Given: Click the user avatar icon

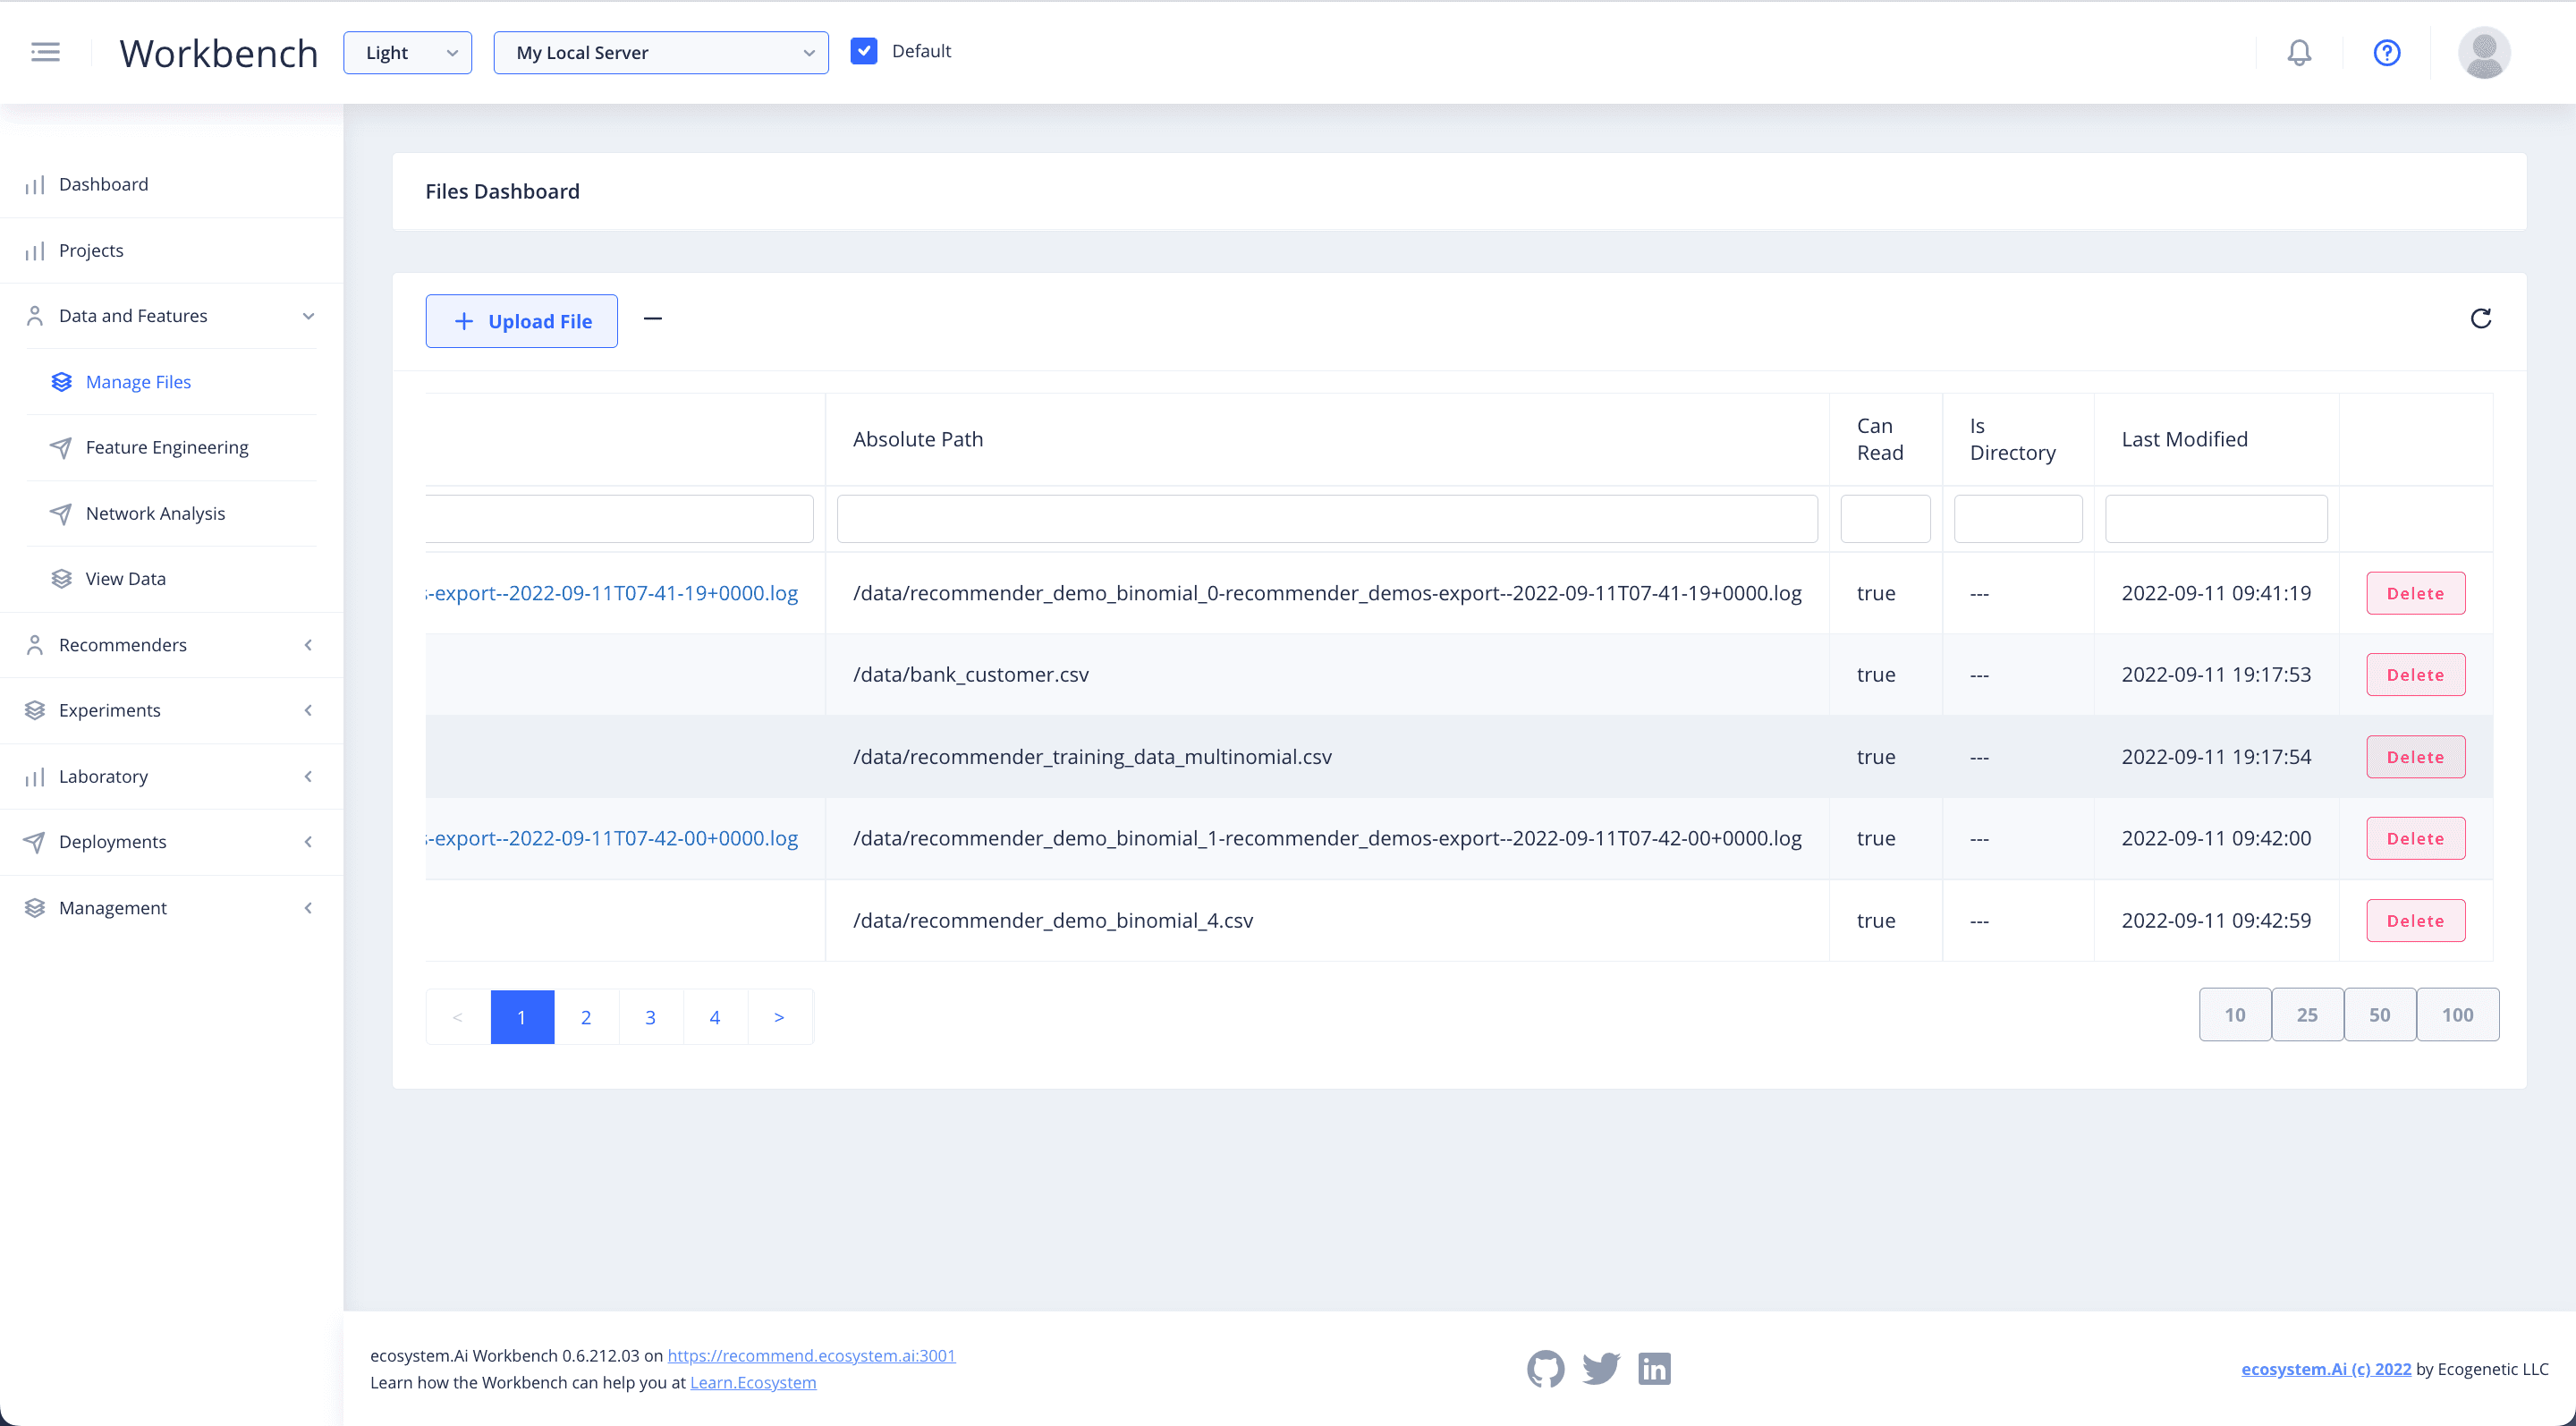Looking at the screenshot, I should click(x=2484, y=52).
